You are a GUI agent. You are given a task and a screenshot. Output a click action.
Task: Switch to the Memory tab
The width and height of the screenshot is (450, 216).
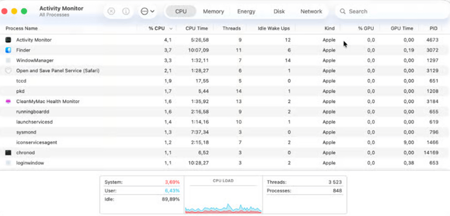[213, 12]
